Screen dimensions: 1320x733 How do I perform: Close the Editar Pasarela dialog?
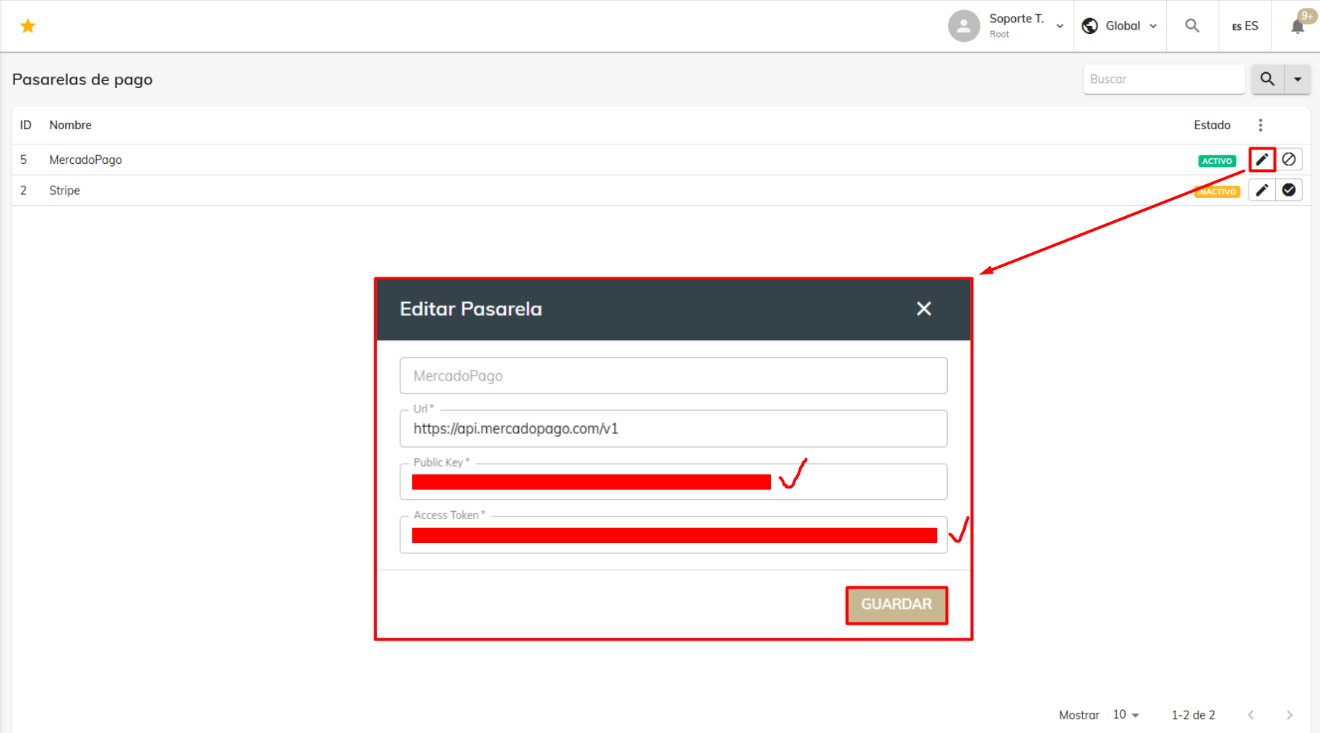pyautogui.click(x=923, y=309)
